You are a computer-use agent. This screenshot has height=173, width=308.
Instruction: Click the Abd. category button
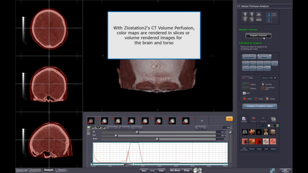tap(266, 149)
